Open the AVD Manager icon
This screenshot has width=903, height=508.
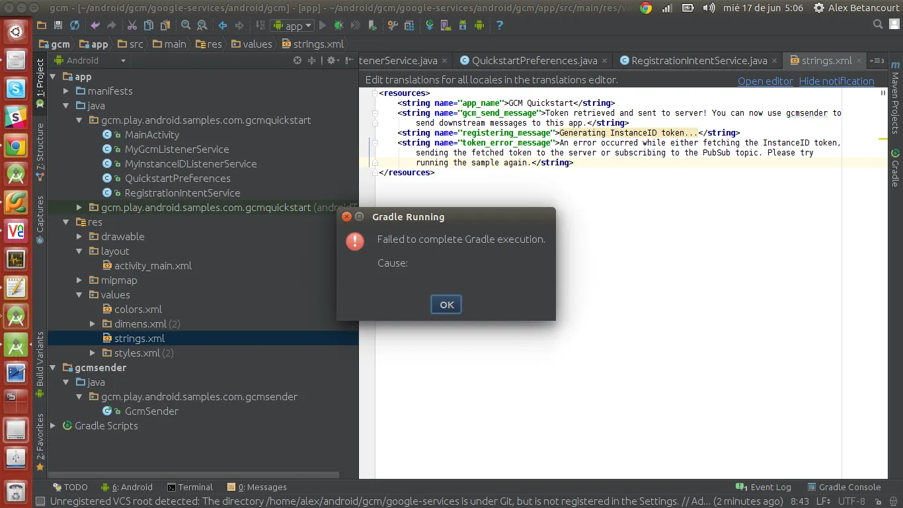(446, 26)
